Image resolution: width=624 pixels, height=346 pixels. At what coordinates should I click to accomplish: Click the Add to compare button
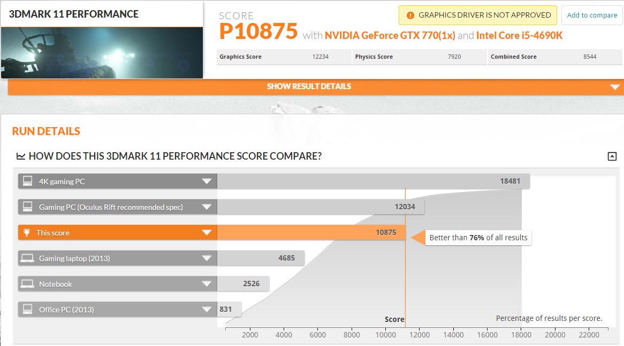(x=592, y=15)
